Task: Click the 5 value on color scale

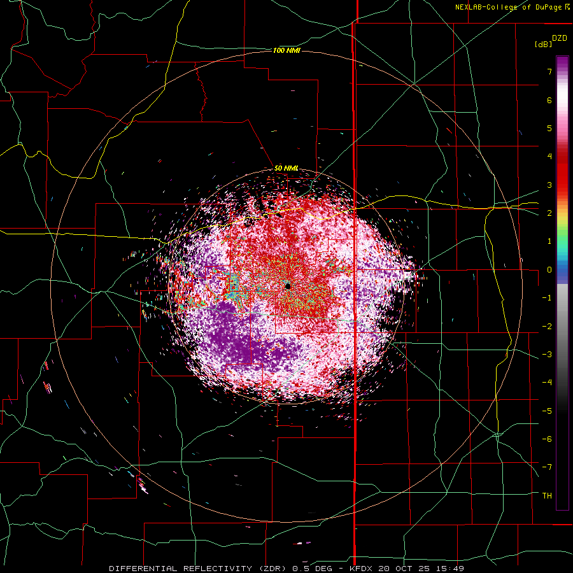Action: click(x=549, y=128)
